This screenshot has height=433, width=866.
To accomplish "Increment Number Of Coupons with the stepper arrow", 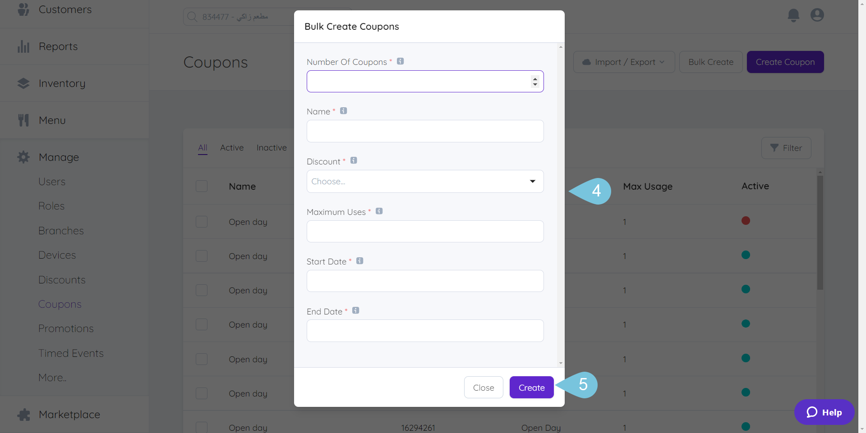I will pyautogui.click(x=535, y=79).
